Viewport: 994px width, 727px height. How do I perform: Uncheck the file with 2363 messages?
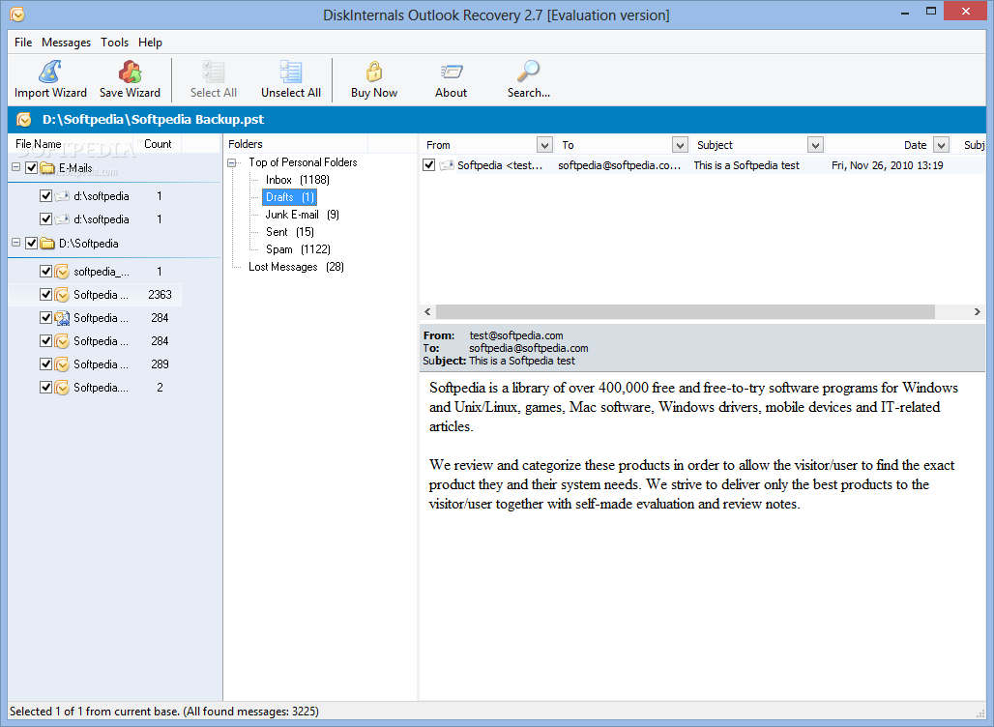pyautogui.click(x=45, y=295)
